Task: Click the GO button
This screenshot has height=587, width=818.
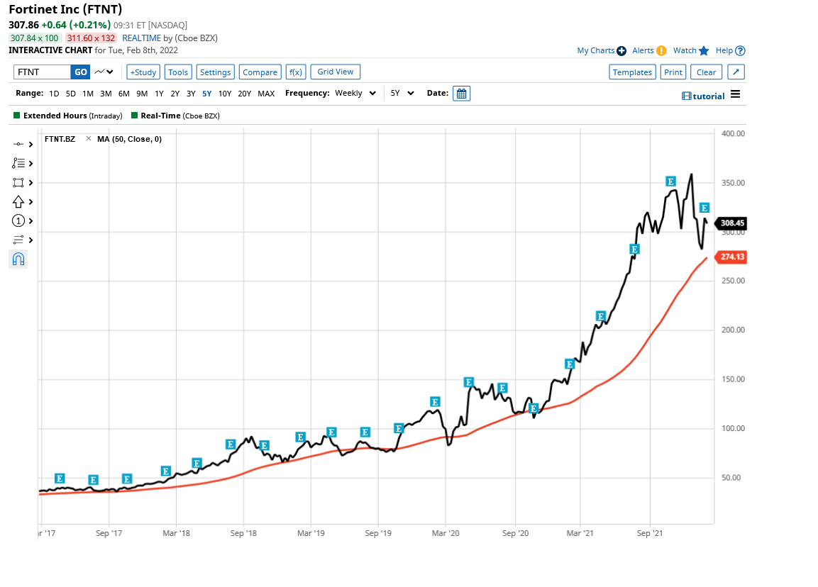Action: point(81,72)
